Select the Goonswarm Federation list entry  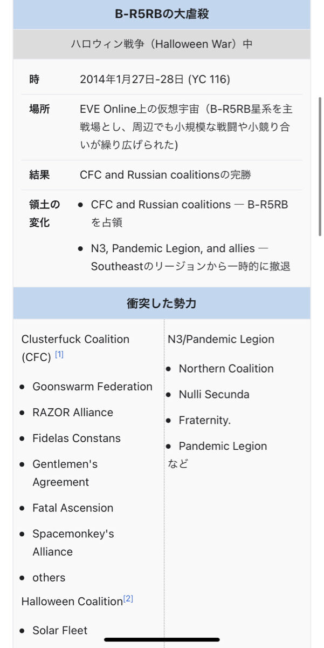click(92, 387)
